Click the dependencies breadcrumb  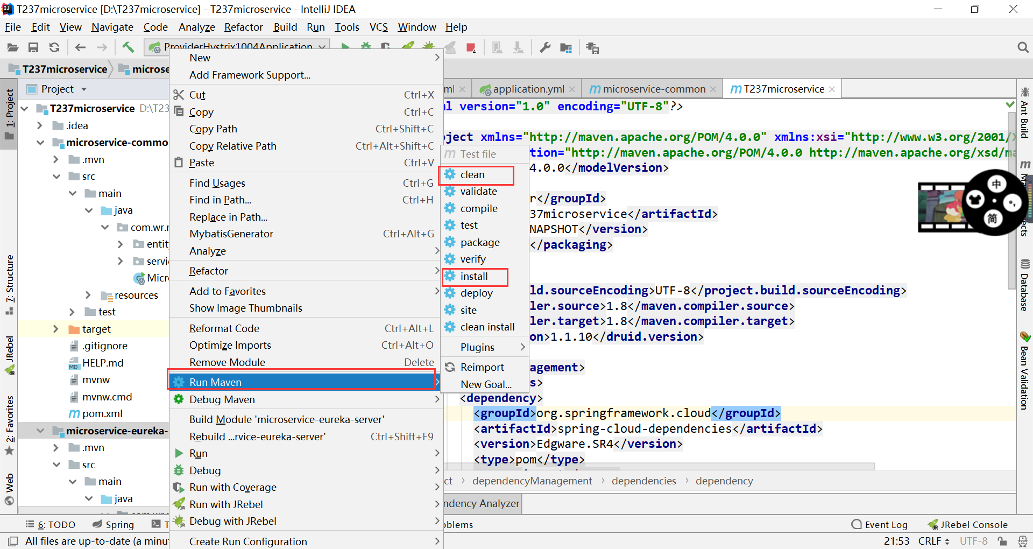coord(643,481)
